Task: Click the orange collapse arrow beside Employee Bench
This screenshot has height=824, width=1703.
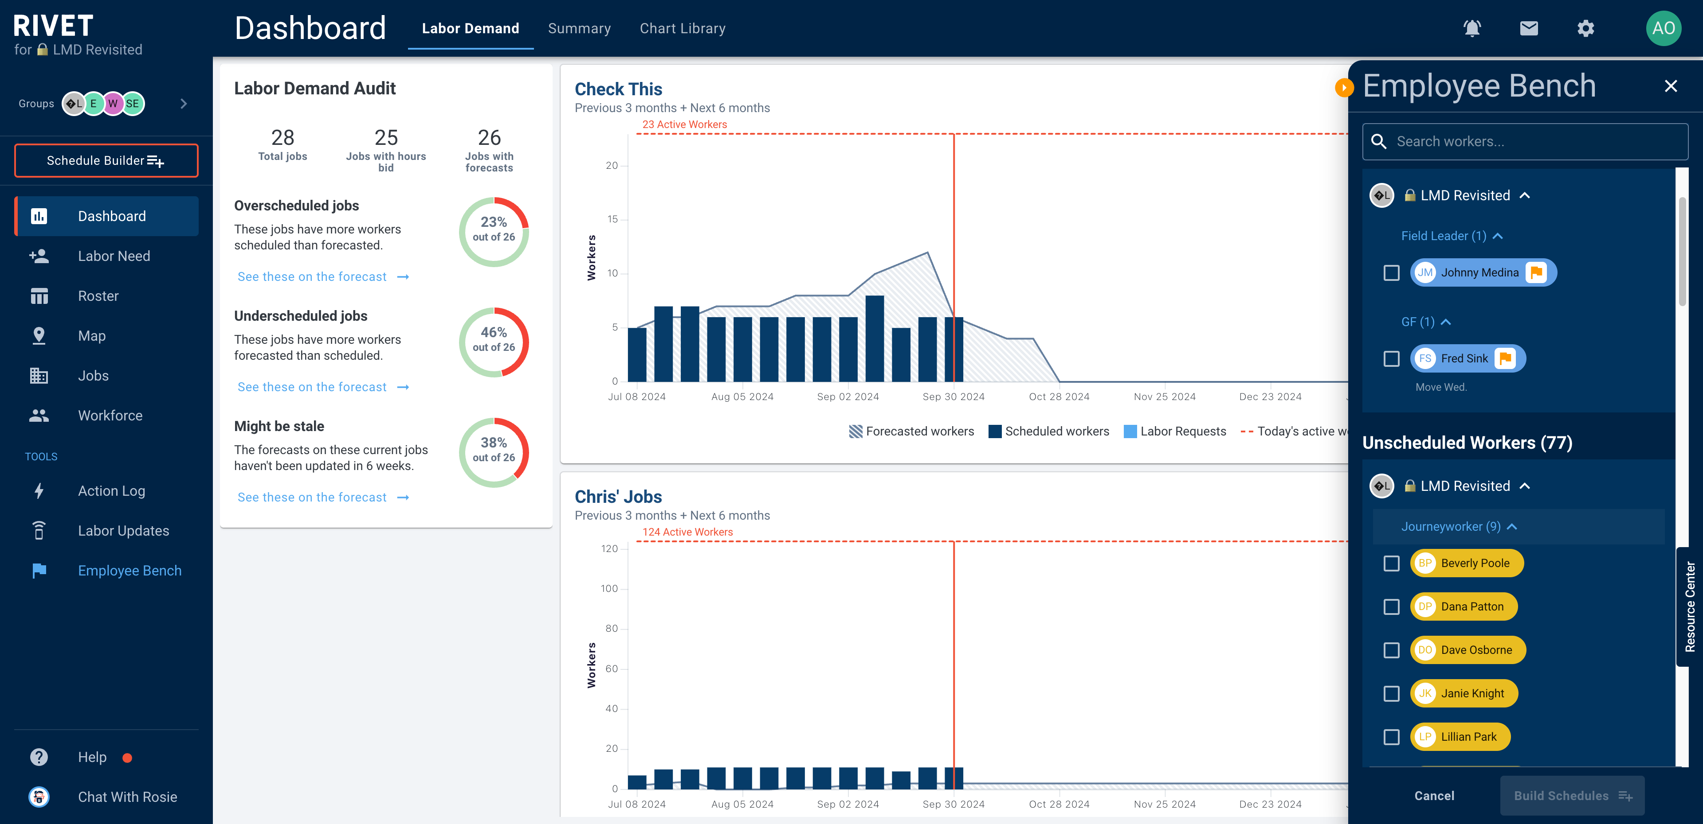Action: click(1344, 87)
